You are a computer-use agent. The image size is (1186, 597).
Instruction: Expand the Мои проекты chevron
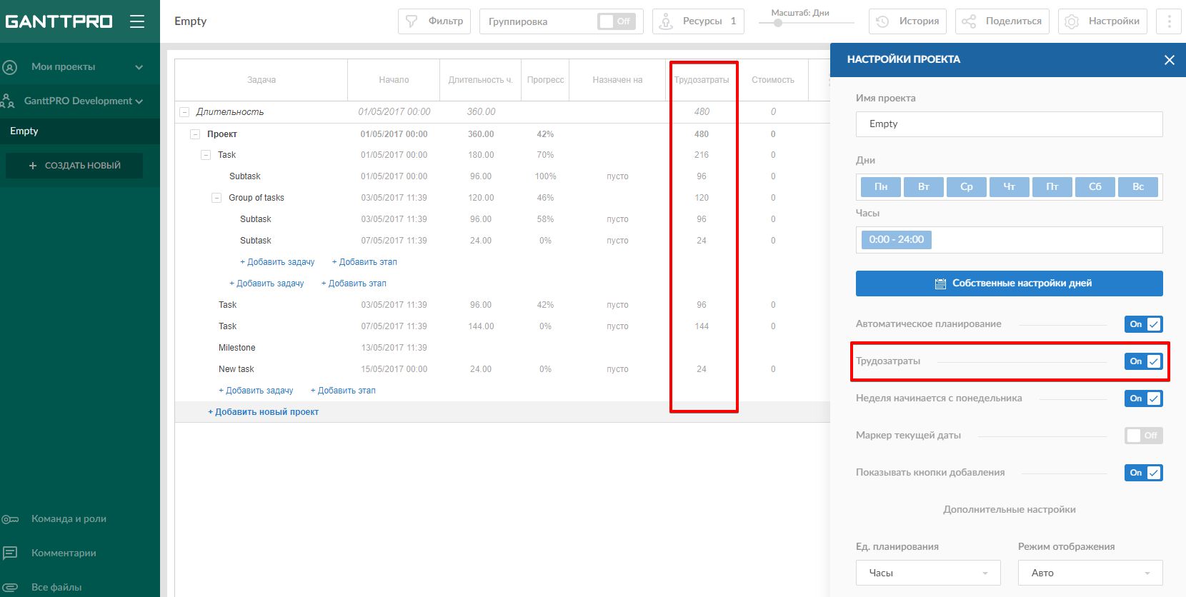coord(139,67)
